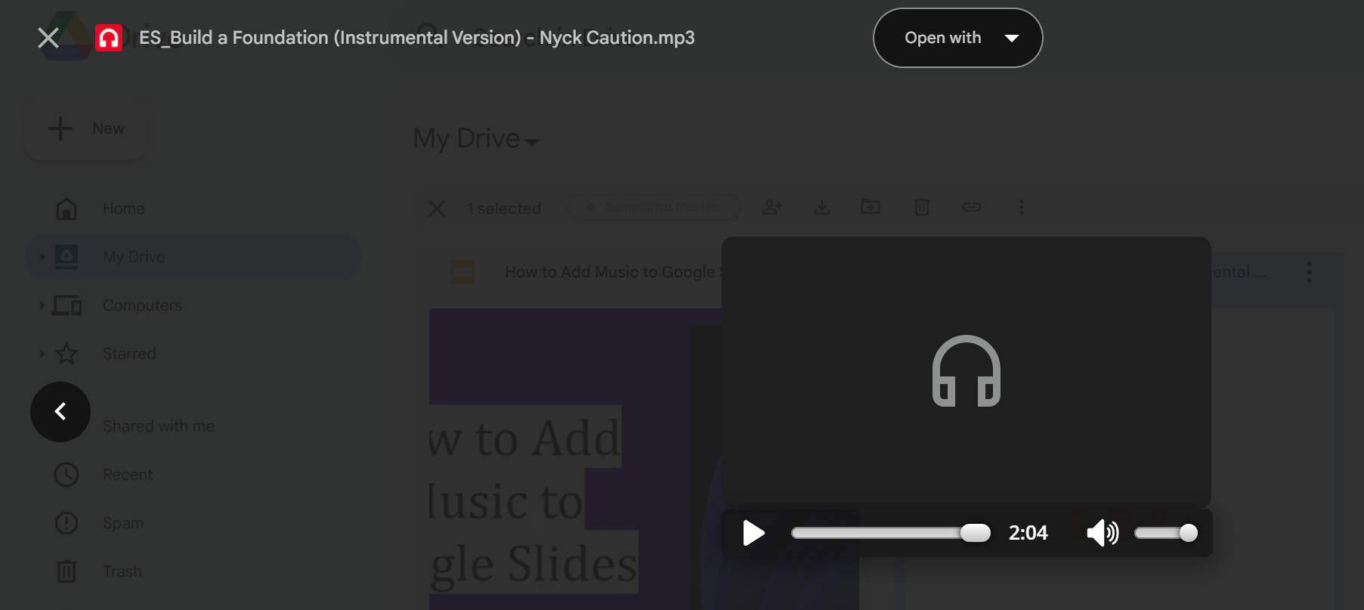Click the audio progress seek bar

(890, 533)
